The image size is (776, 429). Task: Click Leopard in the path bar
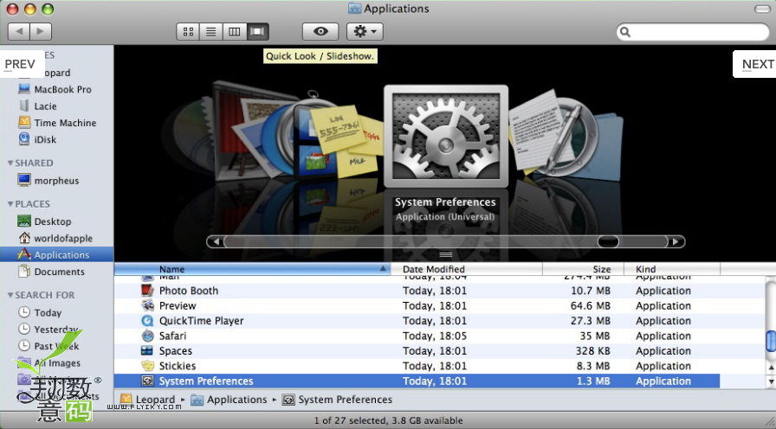[147, 400]
